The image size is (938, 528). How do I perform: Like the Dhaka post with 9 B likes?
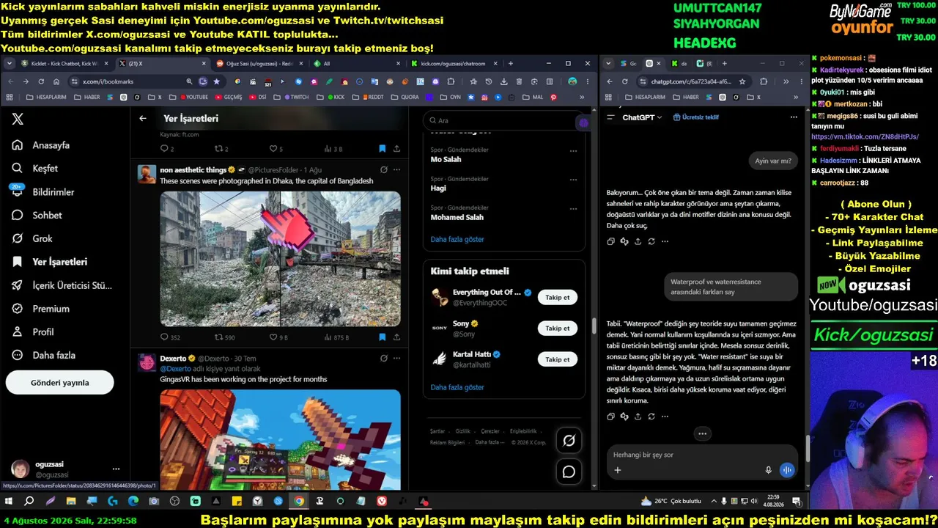(x=278, y=337)
